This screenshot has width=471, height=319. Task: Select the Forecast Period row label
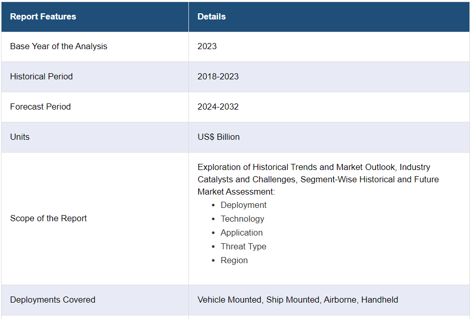tap(40, 107)
